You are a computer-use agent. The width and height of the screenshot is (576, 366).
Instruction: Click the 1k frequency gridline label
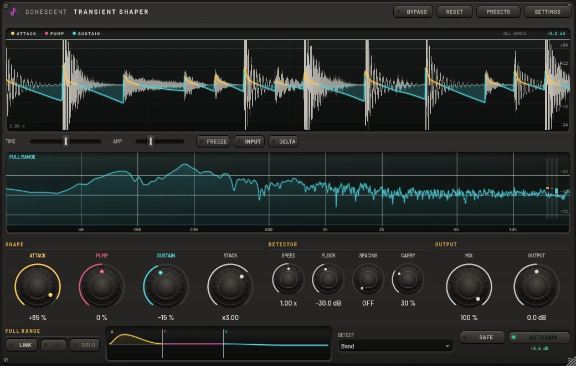click(325, 230)
